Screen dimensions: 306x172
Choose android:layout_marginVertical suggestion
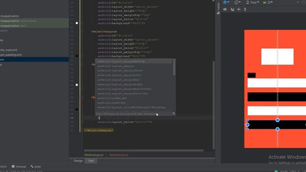pos(134,94)
